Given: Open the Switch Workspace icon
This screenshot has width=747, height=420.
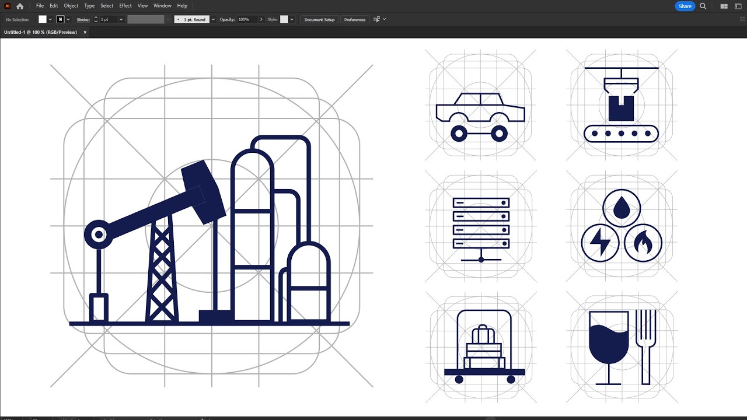Looking at the screenshot, I should [738, 6].
